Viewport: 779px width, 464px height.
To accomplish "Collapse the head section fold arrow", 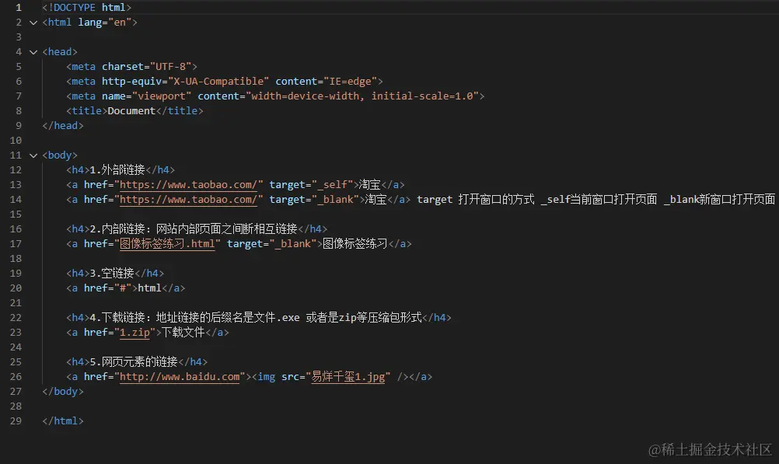I will (x=33, y=52).
